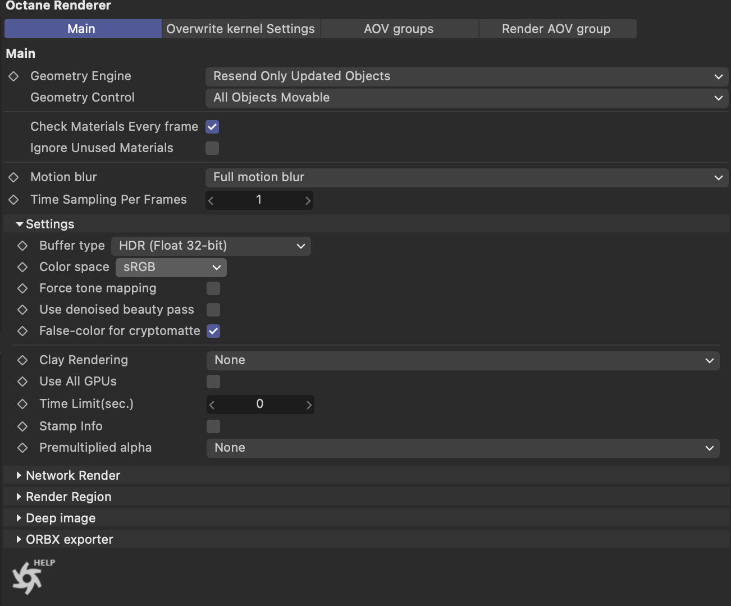Decrease Time Sampling Per Frames value
Viewport: 731px width, 606px height.
211,200
